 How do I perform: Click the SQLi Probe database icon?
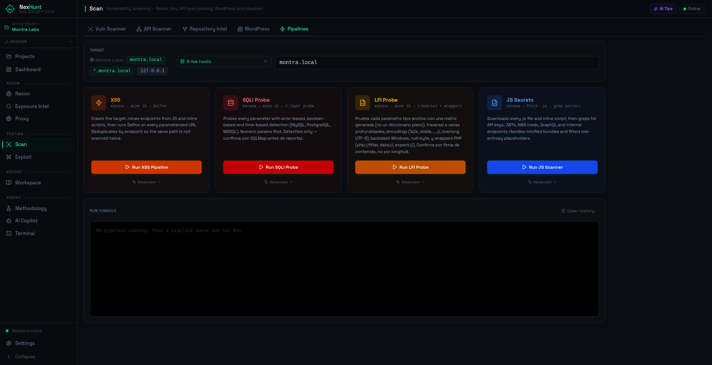coord(231,103)
